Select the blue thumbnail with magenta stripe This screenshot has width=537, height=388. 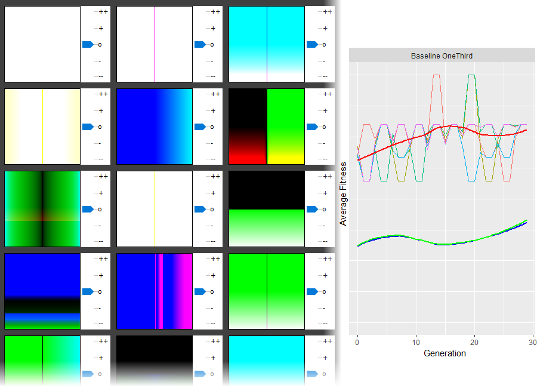(x=155, y=291)
